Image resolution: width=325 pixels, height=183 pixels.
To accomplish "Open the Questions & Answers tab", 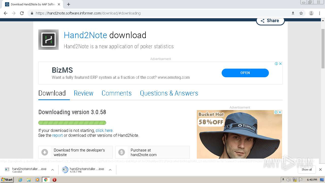I will (169, 93).
